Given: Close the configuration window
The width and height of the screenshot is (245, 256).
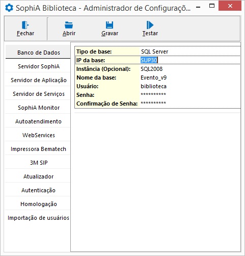Looking at the screenshot, I should tap(230, 6).
